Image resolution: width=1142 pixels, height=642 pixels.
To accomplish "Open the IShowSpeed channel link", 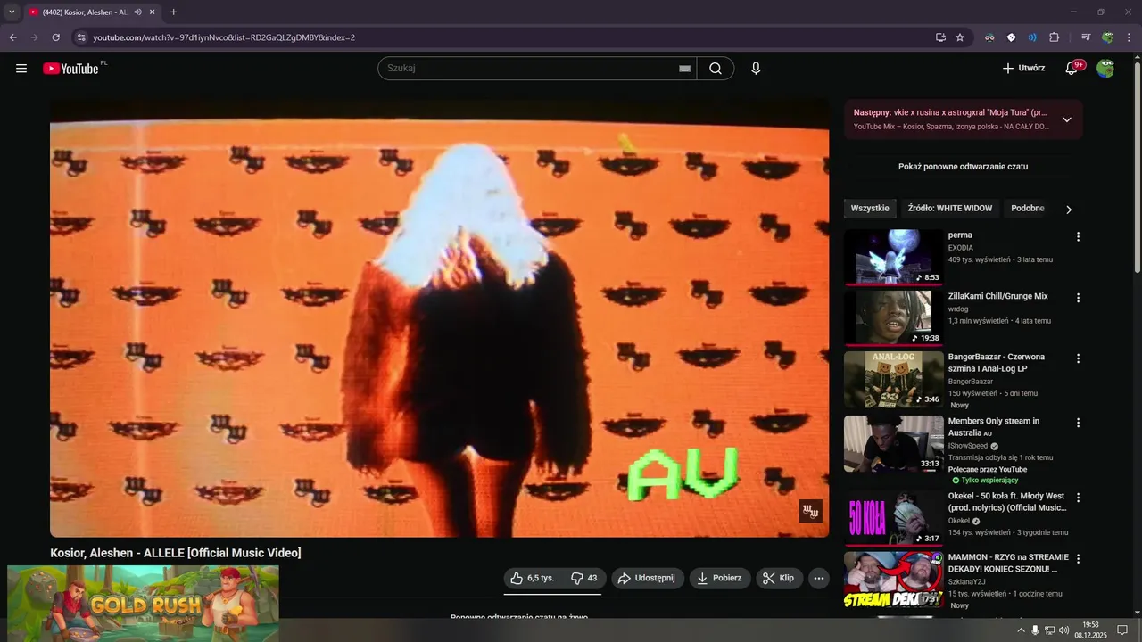I will point(967,446).
